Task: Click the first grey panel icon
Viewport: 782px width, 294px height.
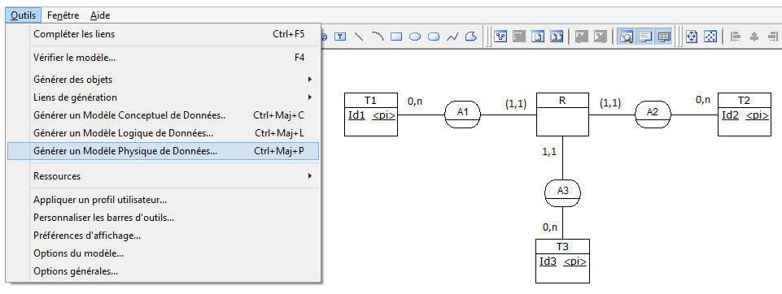Action: 582,37
